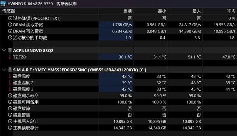Click the 传感器 column header

click(9, 11)
